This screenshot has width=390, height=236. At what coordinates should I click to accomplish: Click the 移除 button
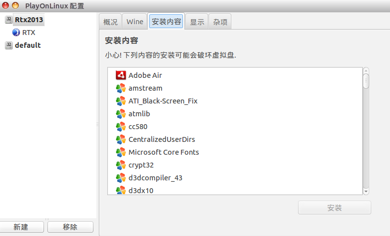point(70,227)
